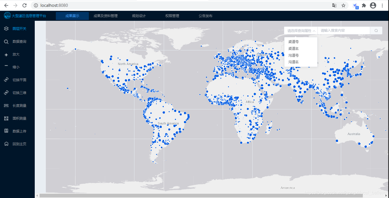The width and height of the screenshot is (389, 198).
Task: Click the blue extension icon with badge
Action: [x=355, y=6]
